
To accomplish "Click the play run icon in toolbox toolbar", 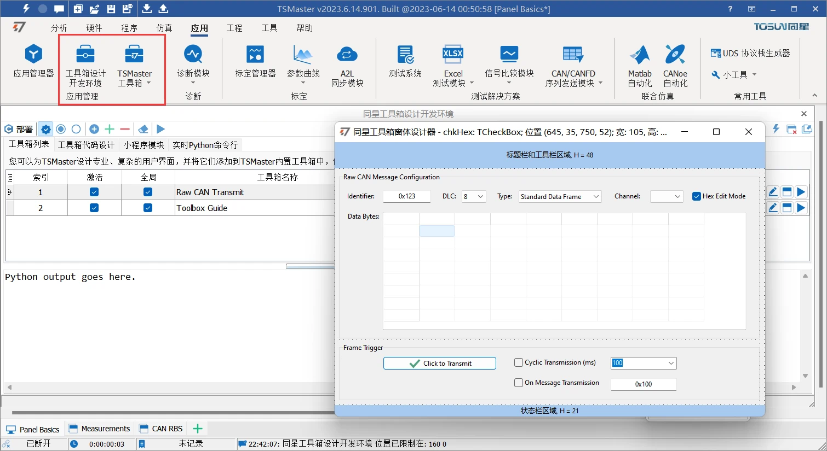I will point(160,129).
